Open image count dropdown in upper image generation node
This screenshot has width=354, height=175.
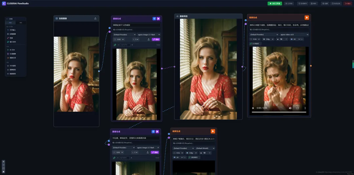(136, 40)
